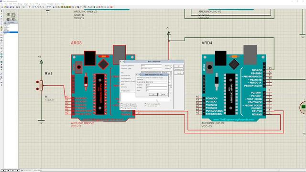Enable Exclude from PCB Layout checkbox
Screen dimensions: 306x172
click(121, 106)
